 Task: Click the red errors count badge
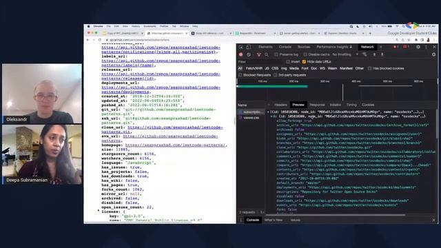(x=396, y=47)
